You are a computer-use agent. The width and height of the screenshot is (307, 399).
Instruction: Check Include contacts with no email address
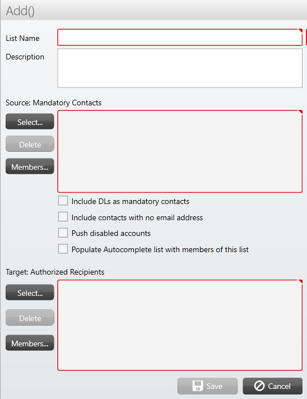63,217
